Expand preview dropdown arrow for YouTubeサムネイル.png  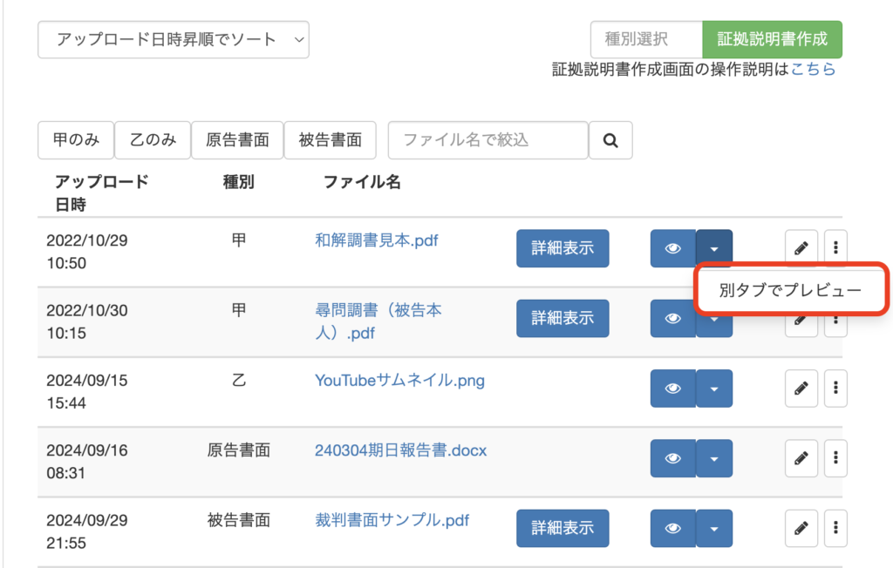[714, 389]
